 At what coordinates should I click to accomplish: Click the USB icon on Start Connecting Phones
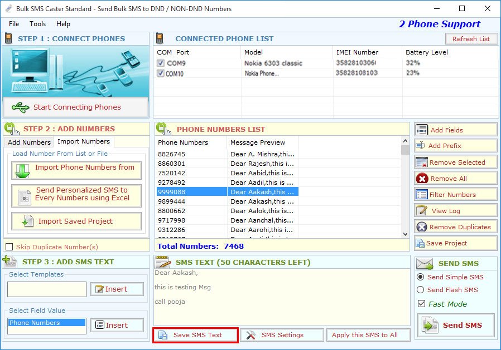(21, 107)
